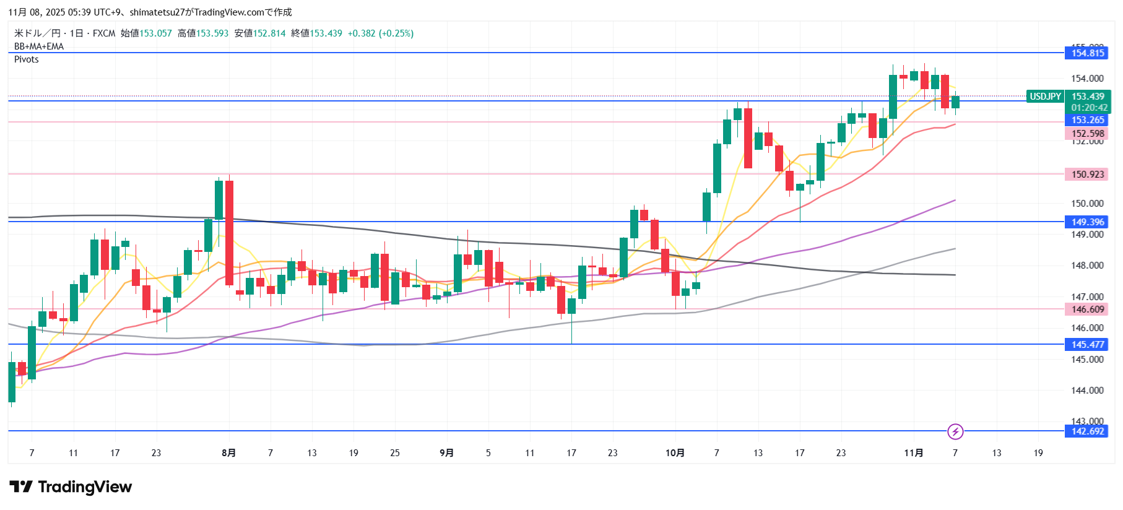Viewport: 1123px width, 510px height.
Task: Click the 153.265 blue price label
Action: (x=1087, y=120)
